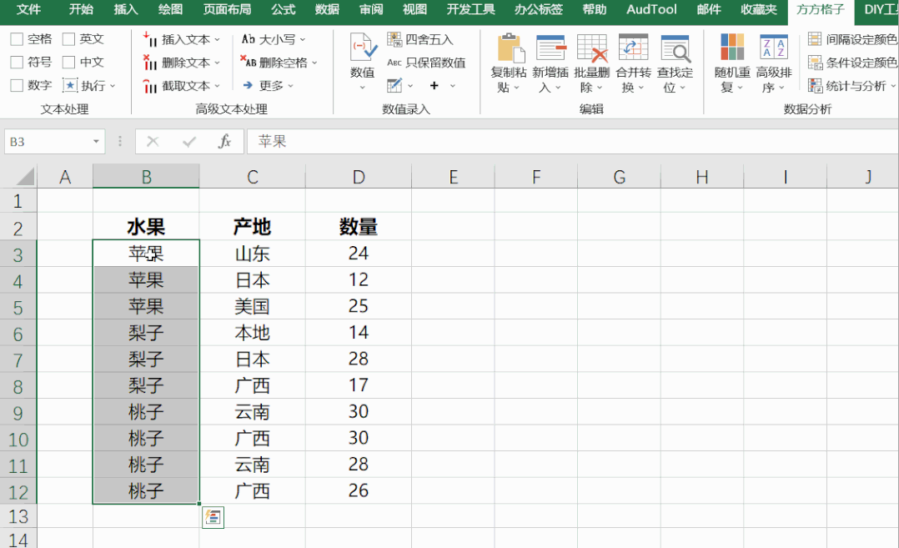Click the 统计与分析 icon
Image resolution: width=899 pixels, height=548 pixels.
point(815,85)
